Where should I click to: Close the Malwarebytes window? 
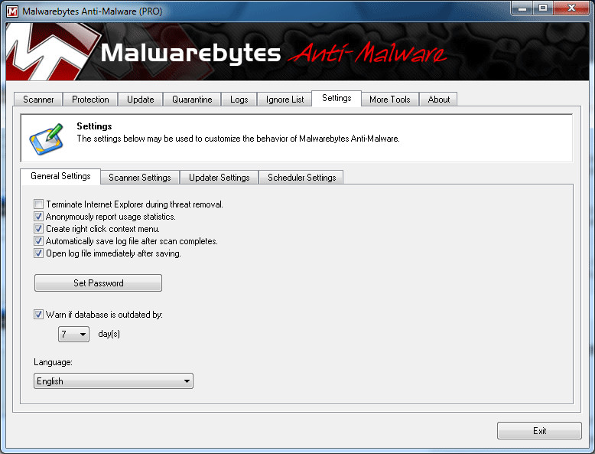click(571, 8)
